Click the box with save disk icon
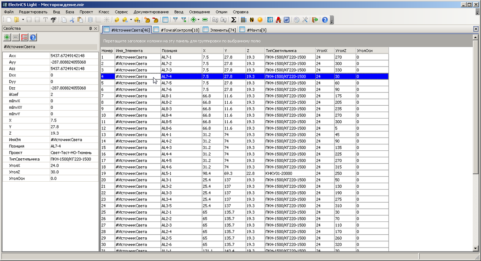Screen dimensions: 481x261 pyautogui.click(x=137, y=20)
